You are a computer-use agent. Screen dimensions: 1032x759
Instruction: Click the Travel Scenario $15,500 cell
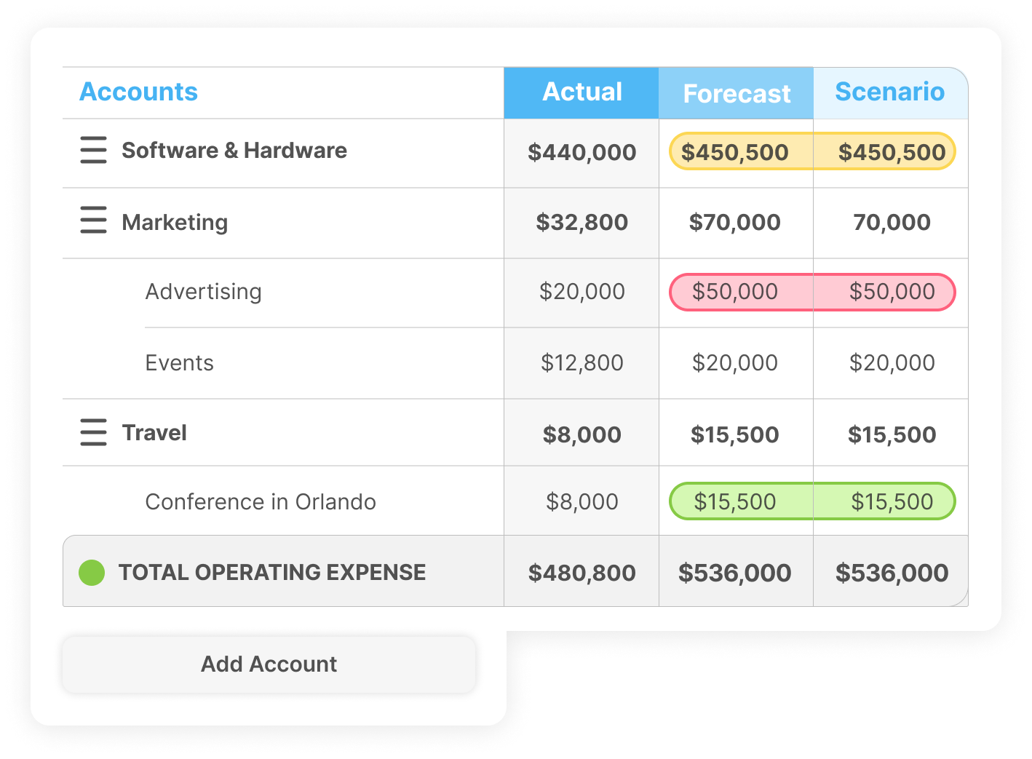(891, 434)
